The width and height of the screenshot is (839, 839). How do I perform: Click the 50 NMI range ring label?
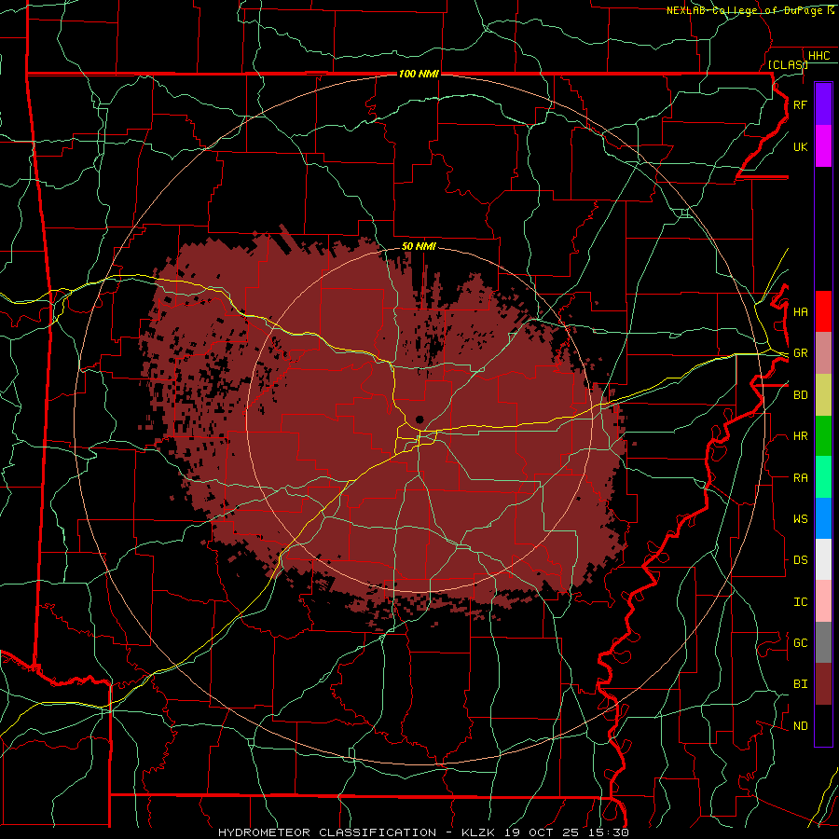(x=419, y=246)
